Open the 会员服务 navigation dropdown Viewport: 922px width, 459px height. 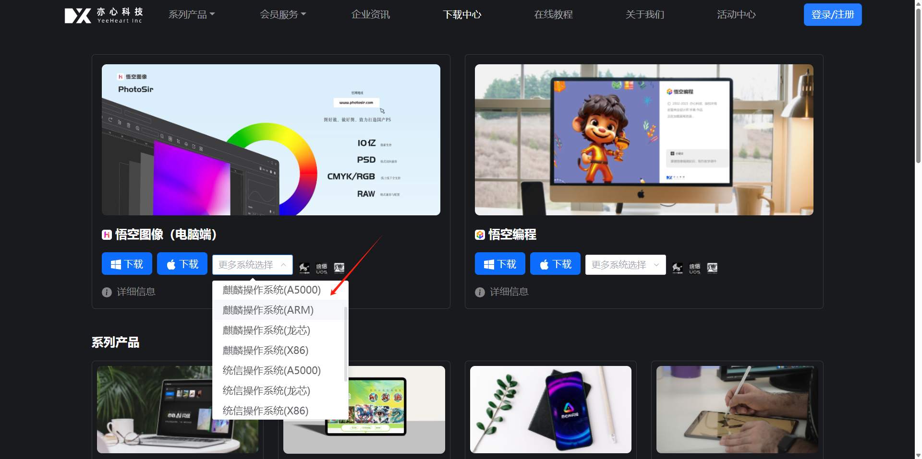283,15
